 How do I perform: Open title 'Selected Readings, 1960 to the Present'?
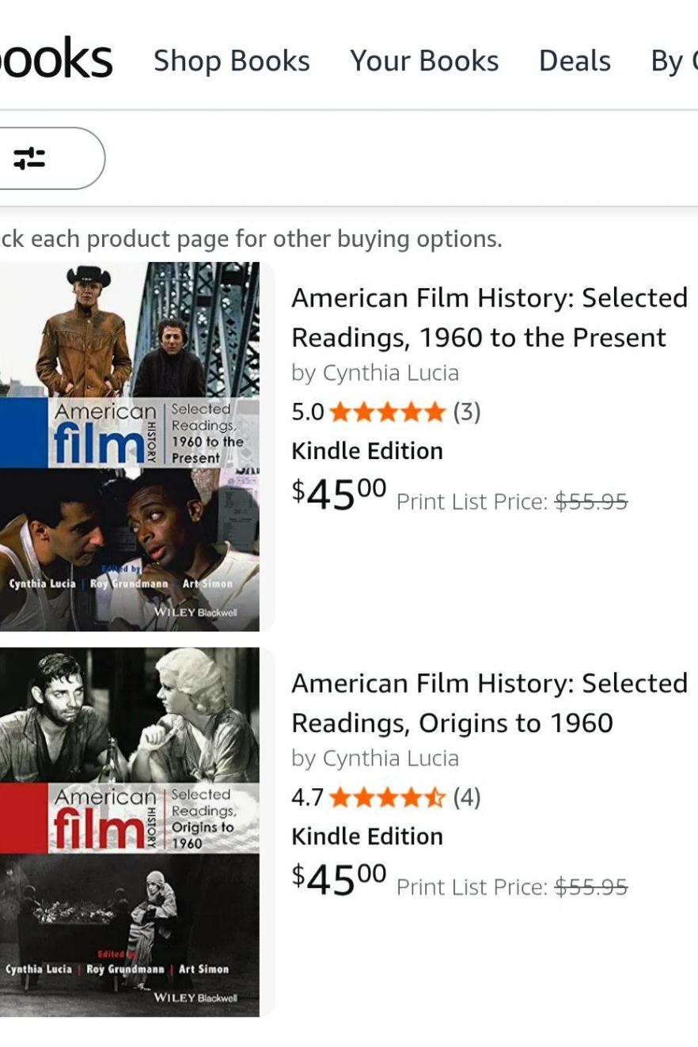click(x=488, y=317)
